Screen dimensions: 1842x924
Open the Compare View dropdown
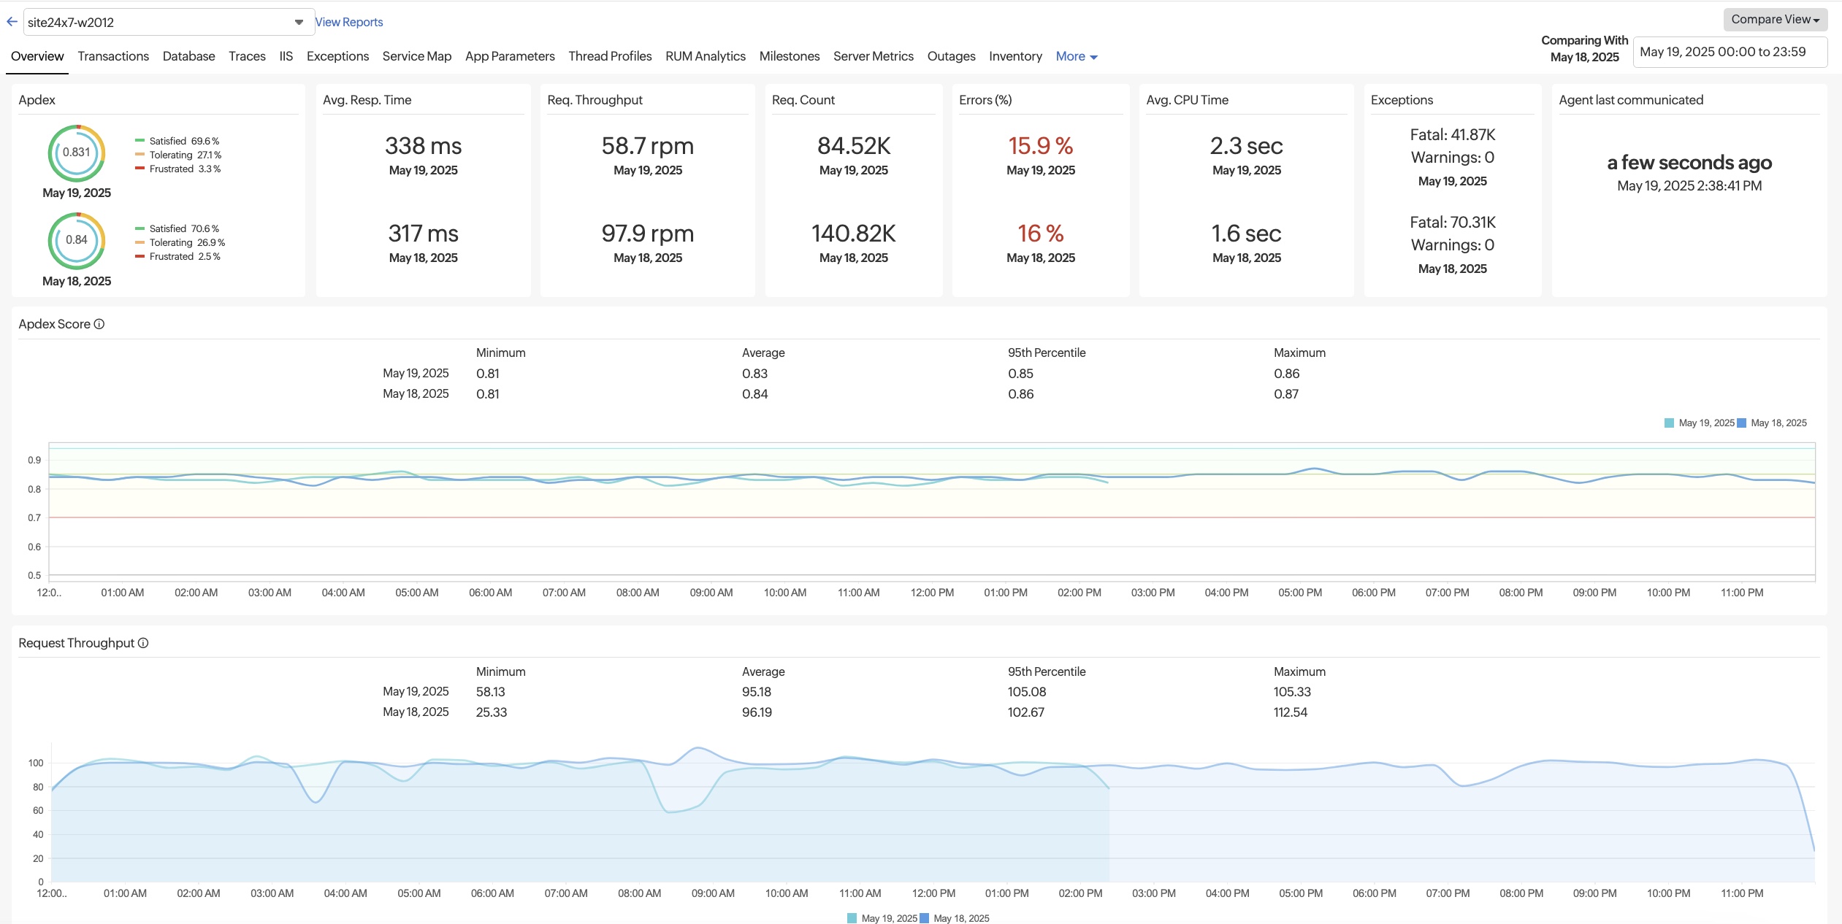click(1775, 19)
